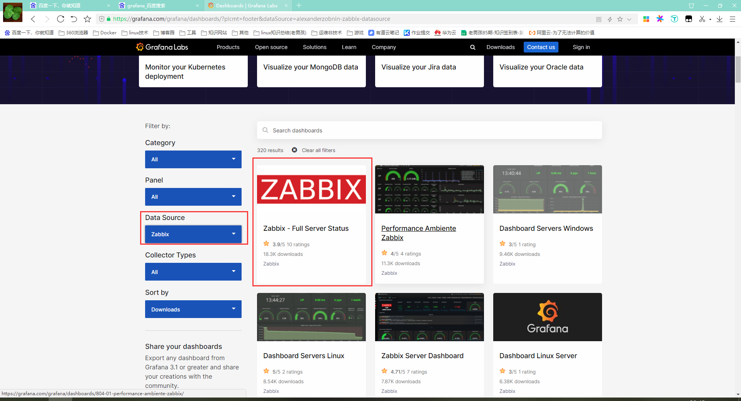
Task: Switch to the grafana_百度搜索 tab
Action: pos(160,5)
